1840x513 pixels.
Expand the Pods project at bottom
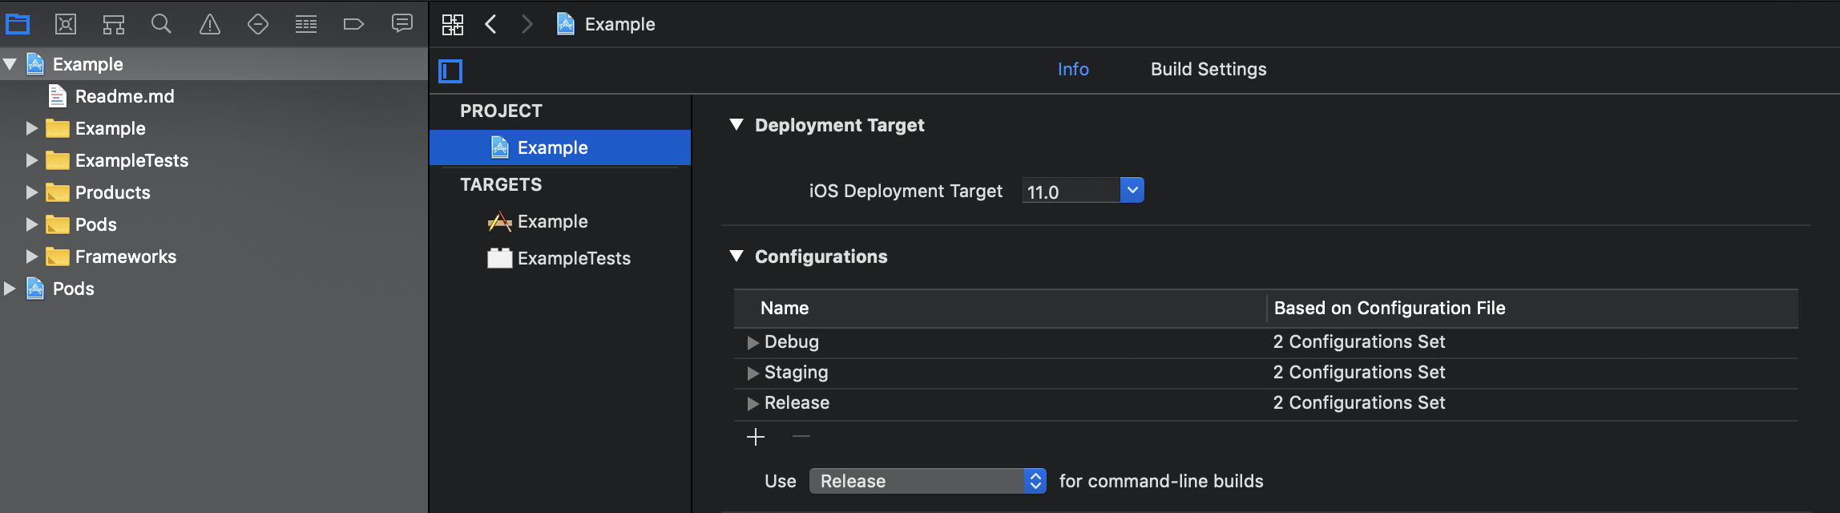pos(10,289)
